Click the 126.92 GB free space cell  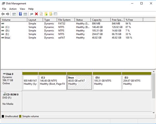coord(117,27)
